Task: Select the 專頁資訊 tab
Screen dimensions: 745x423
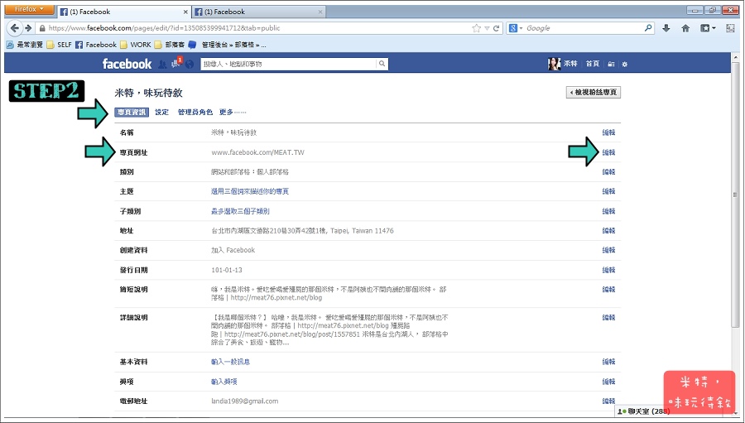Action: click(x=132, y=113)
